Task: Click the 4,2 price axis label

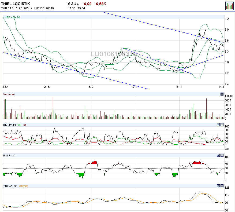Action: [227, 19]
